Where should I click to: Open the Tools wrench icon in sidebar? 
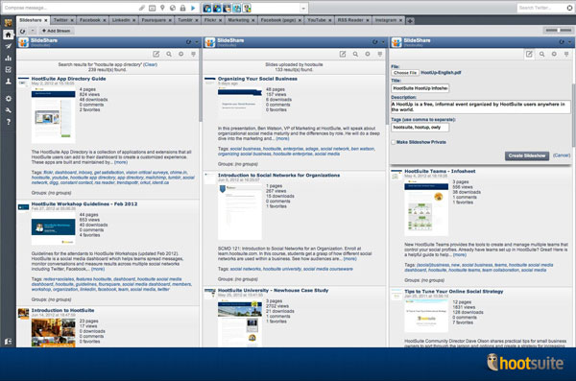(8, 110)
